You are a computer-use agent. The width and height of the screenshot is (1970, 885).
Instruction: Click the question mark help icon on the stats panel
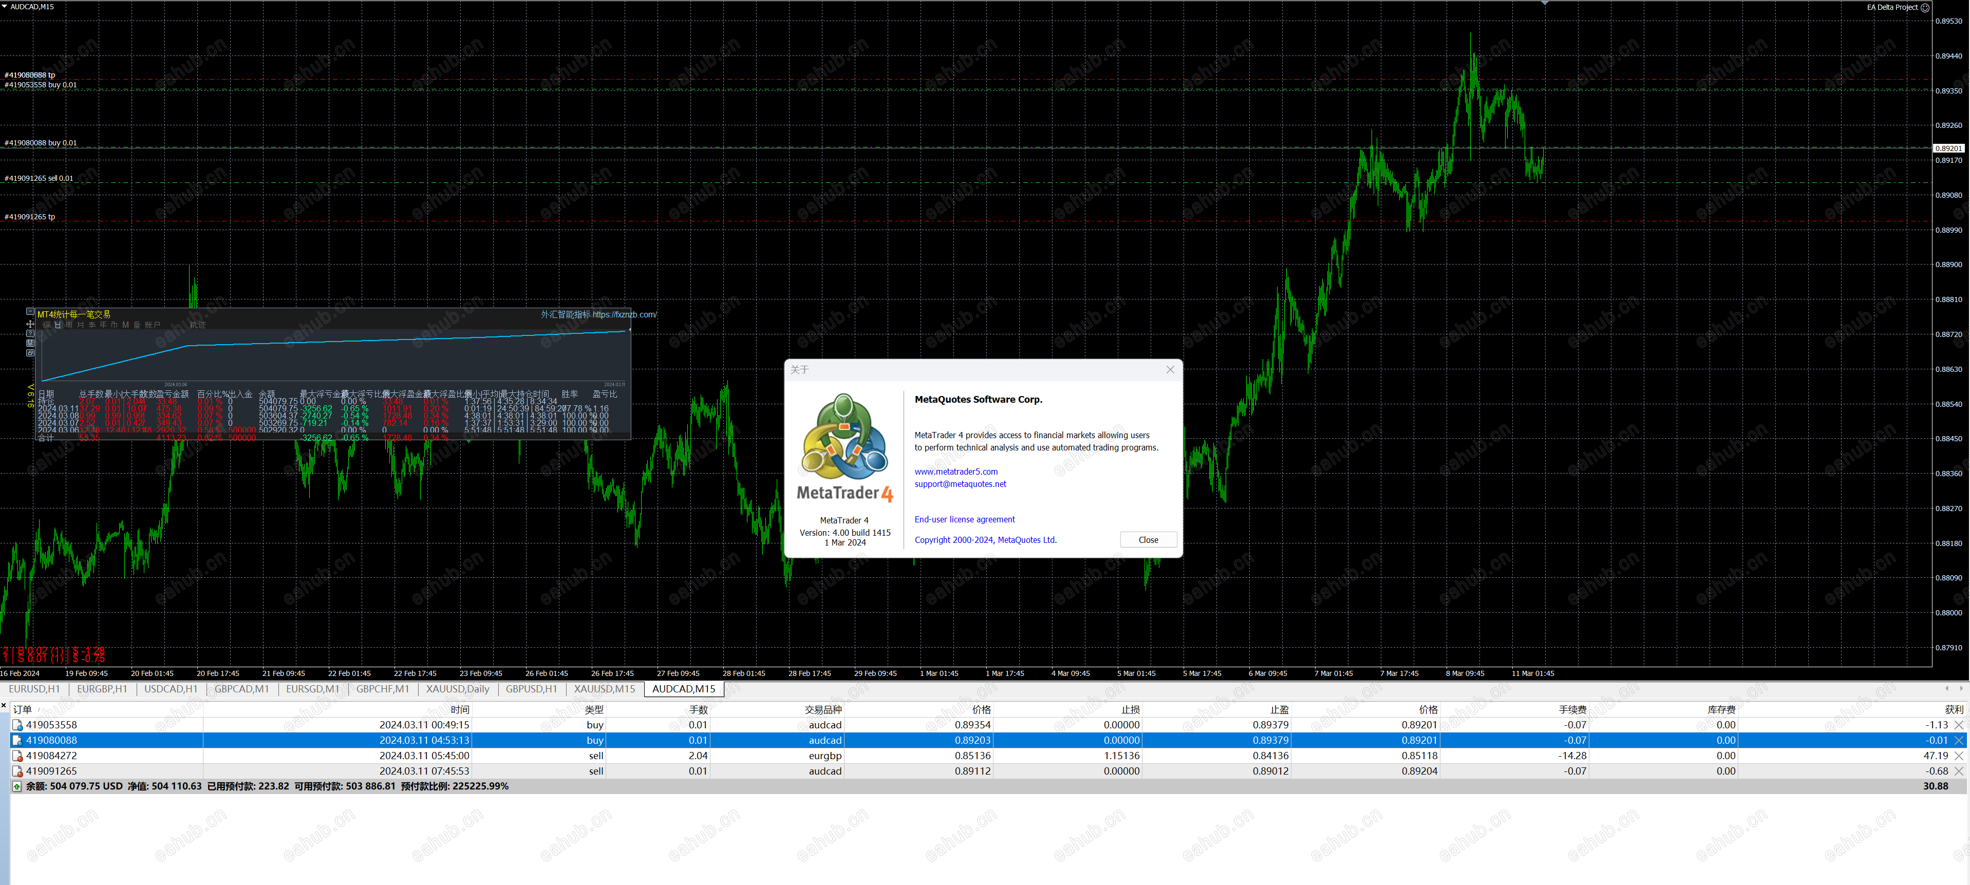coord(31,333)
